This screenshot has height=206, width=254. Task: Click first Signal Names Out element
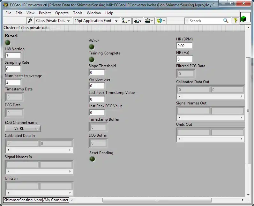(x=194, y=111)
